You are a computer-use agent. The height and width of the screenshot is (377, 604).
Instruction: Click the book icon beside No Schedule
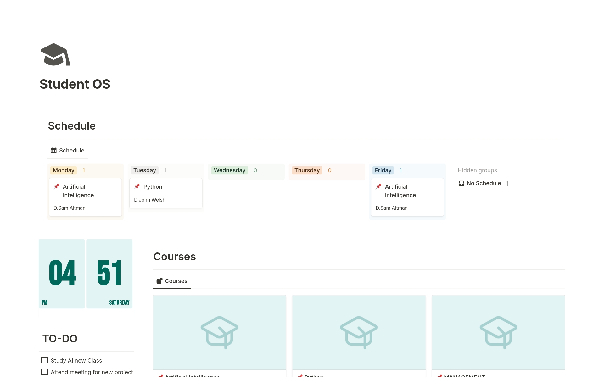point(461,183)
